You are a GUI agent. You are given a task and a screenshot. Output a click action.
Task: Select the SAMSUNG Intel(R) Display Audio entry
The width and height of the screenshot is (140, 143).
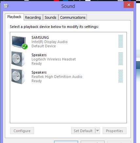[x=68, y=42]
